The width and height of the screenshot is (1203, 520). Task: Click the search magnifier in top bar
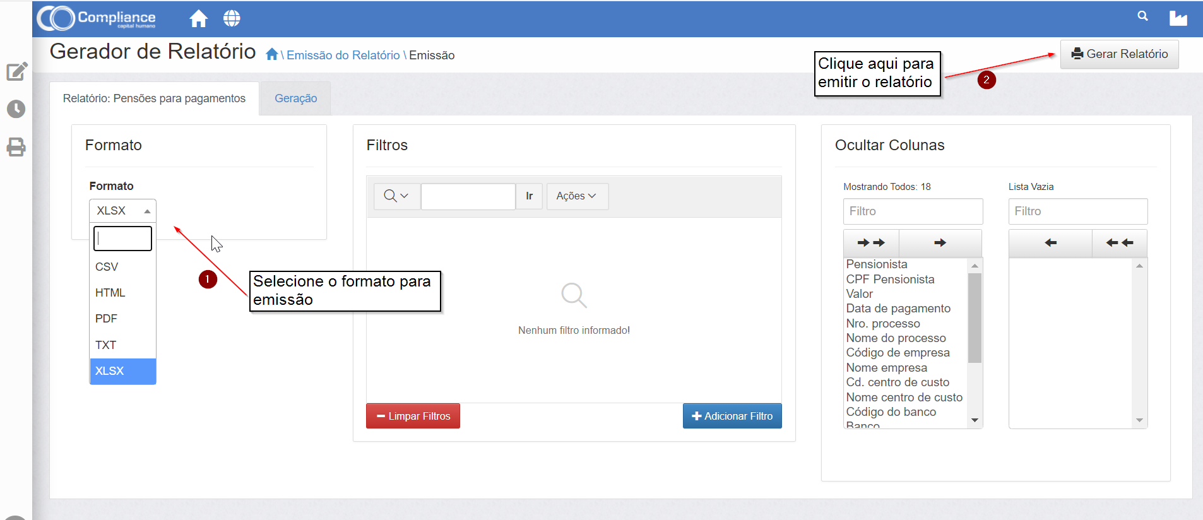click(1142, 16)
